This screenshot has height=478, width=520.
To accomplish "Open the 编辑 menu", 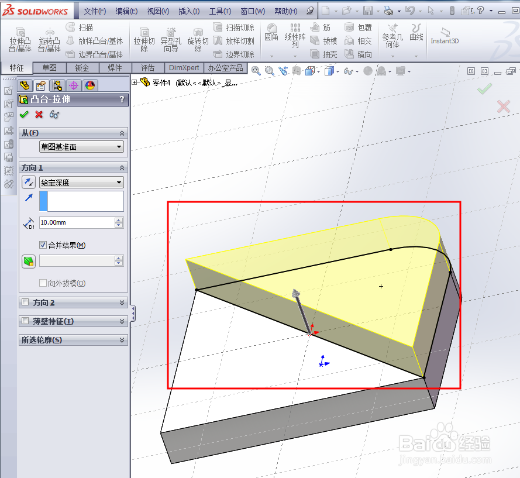I will 126,11.
